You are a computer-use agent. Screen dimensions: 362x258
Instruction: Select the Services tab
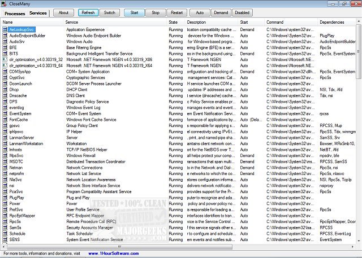pos(38,13)
